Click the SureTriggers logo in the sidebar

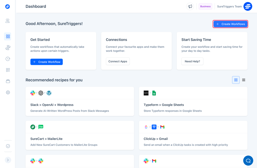coord(7,6)
